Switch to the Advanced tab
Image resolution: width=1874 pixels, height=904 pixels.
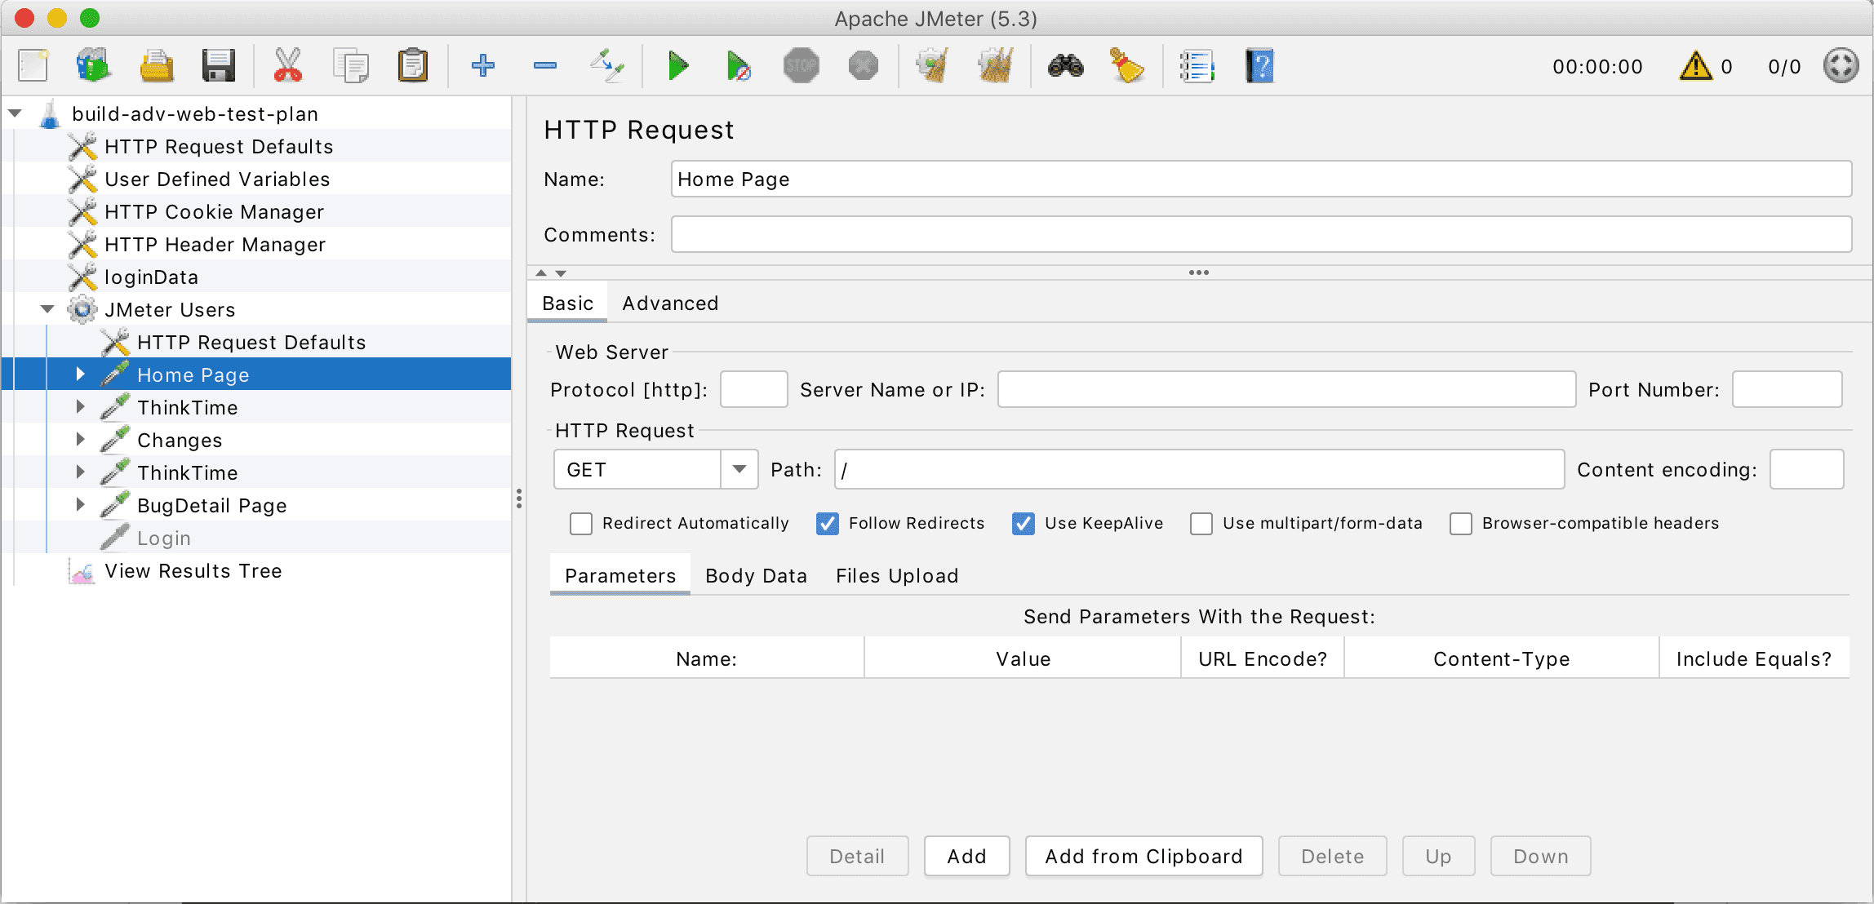(669, 304)
